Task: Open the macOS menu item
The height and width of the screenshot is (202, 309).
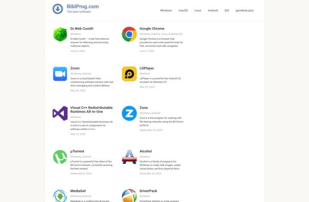Action: tap(183, 10)
